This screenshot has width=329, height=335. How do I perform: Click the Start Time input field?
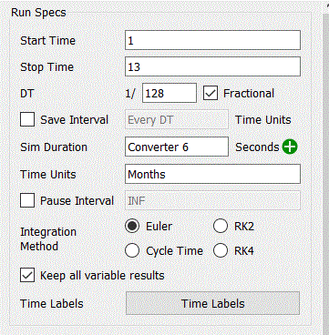[212, 40]
